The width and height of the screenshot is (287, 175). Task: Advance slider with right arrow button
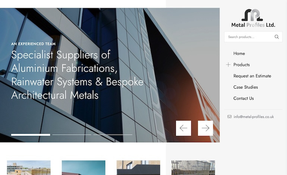tap(205, 128)
